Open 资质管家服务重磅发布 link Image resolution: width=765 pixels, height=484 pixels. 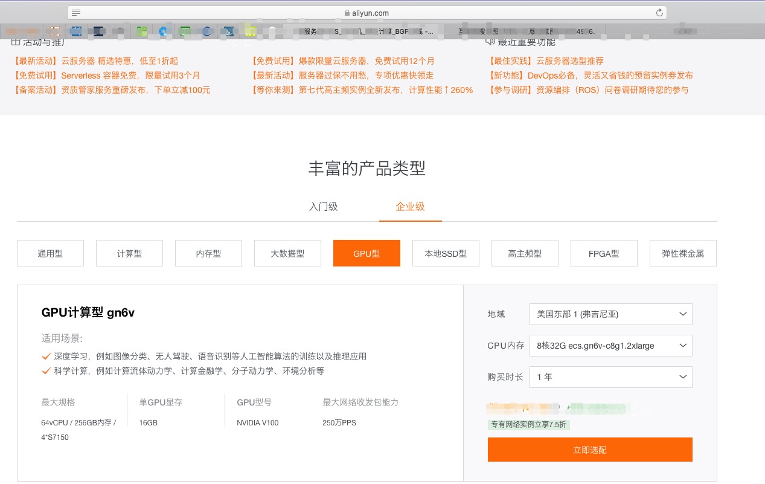click(111, 90)
